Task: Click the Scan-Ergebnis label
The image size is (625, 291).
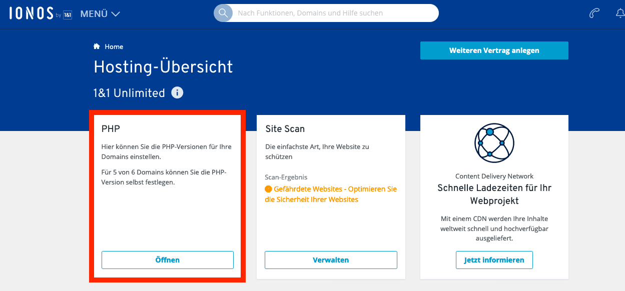Action: (x=286, y=177)
